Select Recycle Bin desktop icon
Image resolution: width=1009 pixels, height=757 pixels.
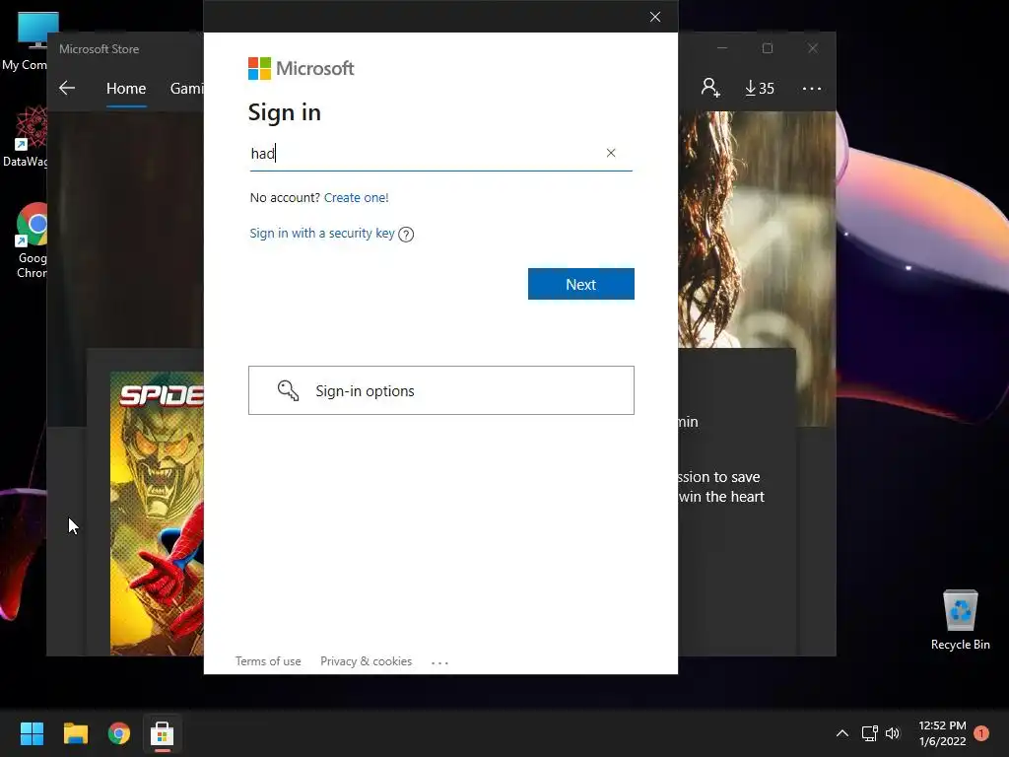960,620
